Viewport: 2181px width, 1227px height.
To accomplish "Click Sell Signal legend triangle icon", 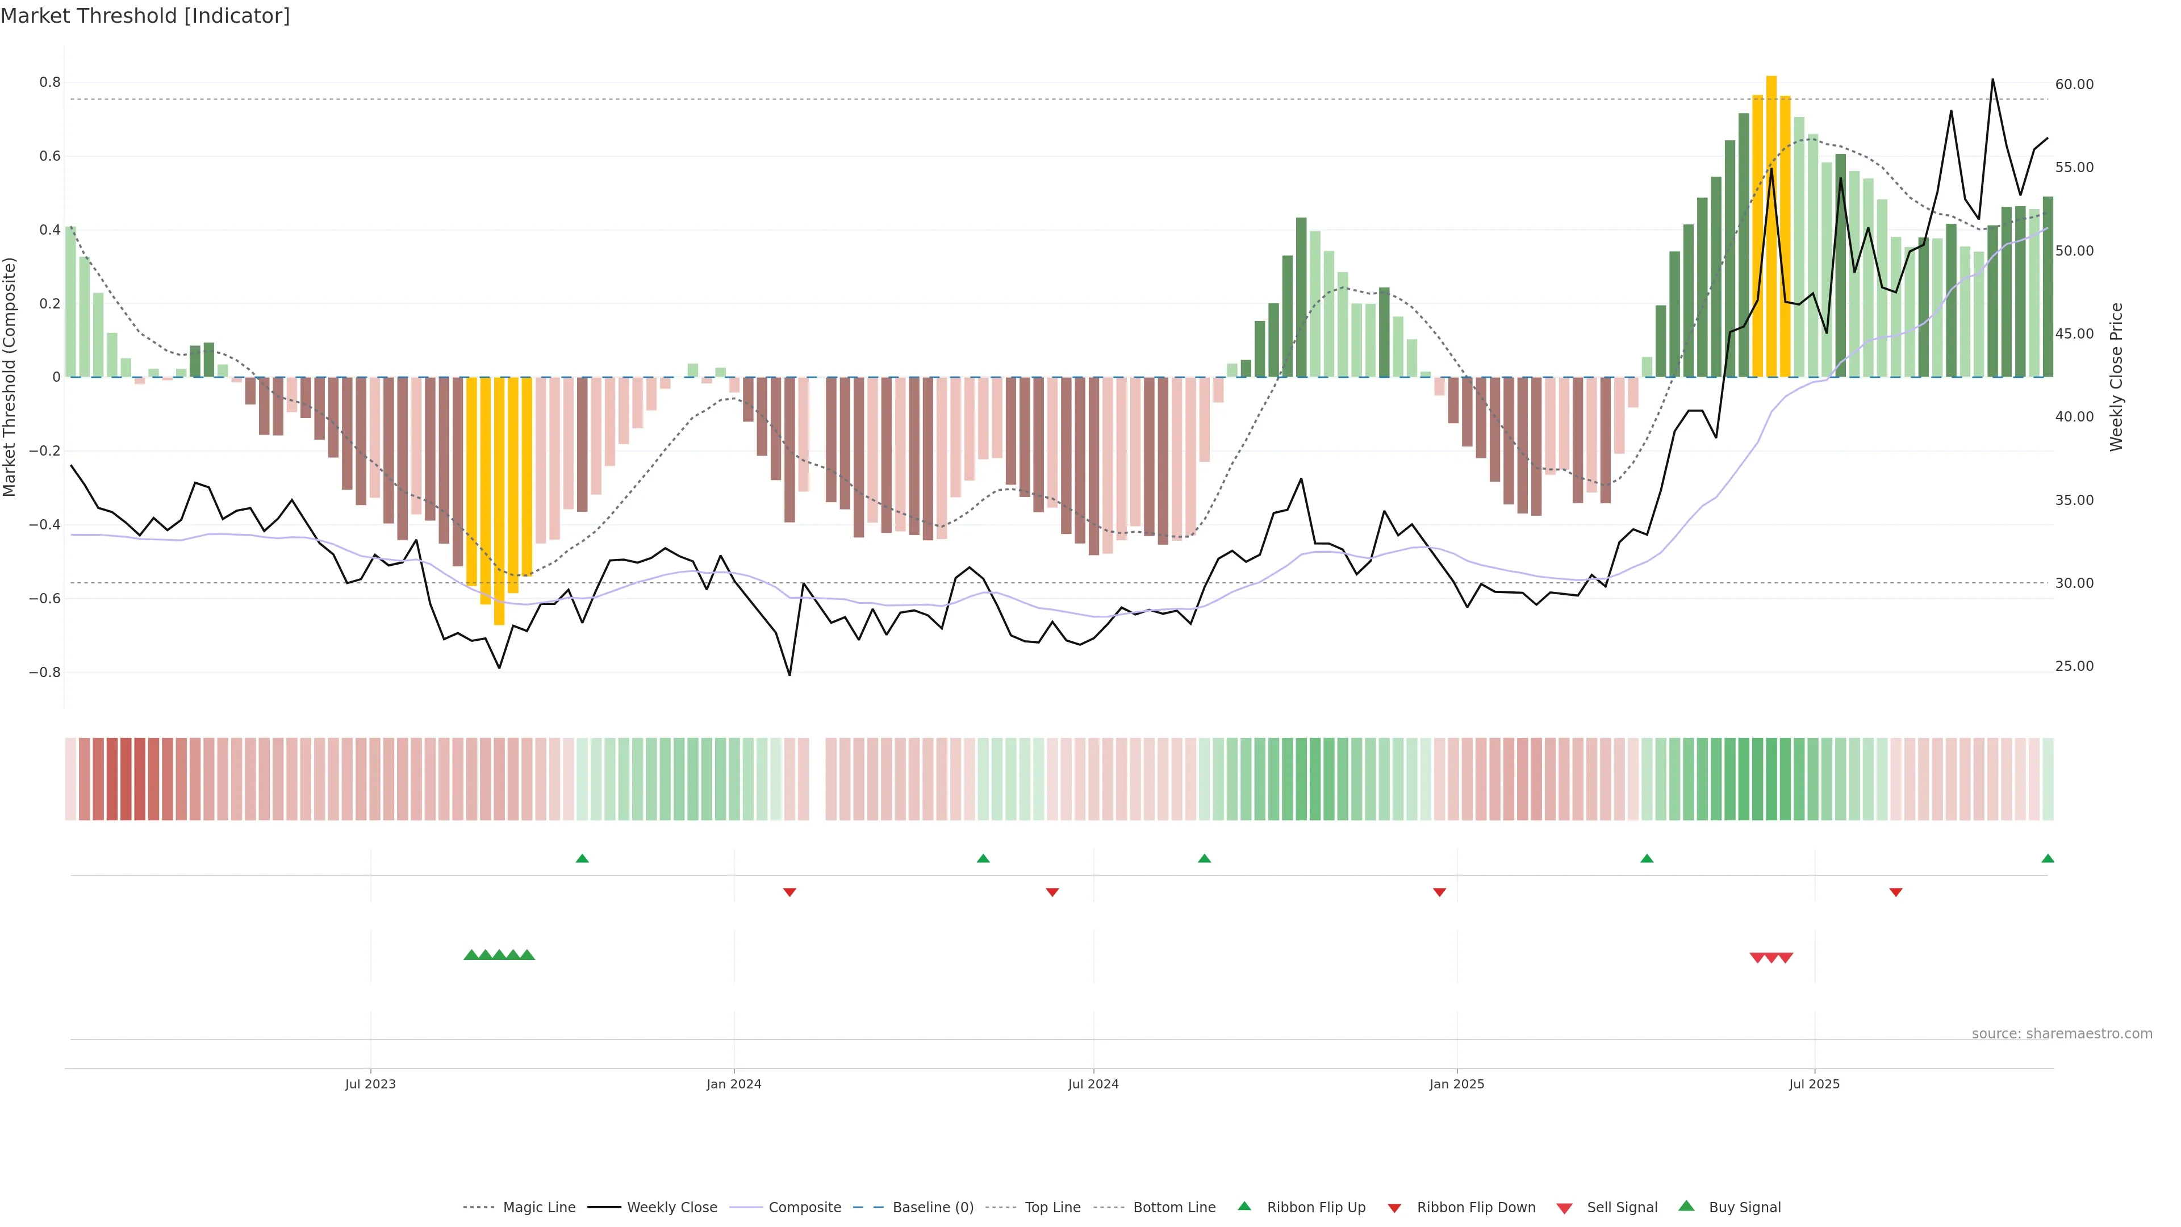I will (1564, 1208).
